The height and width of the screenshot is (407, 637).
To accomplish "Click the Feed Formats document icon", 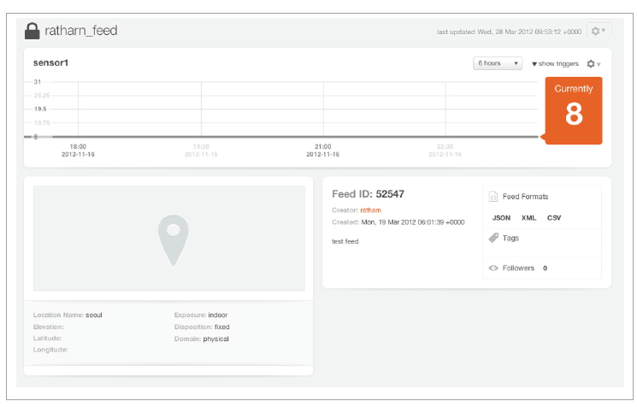I will tap(493, 197).
